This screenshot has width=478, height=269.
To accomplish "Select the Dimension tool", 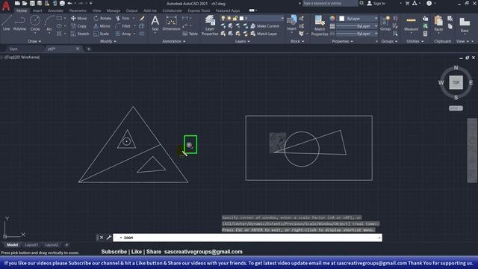I will 171,23.
